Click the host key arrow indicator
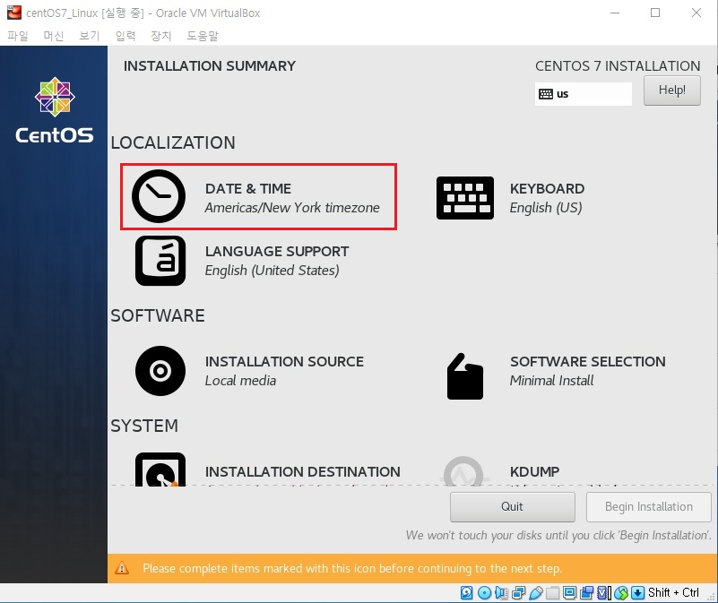Image resolution: width=718 pixels, height=603 pixels. 637,592
